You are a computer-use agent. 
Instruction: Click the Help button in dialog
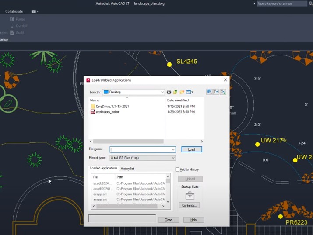193,220
